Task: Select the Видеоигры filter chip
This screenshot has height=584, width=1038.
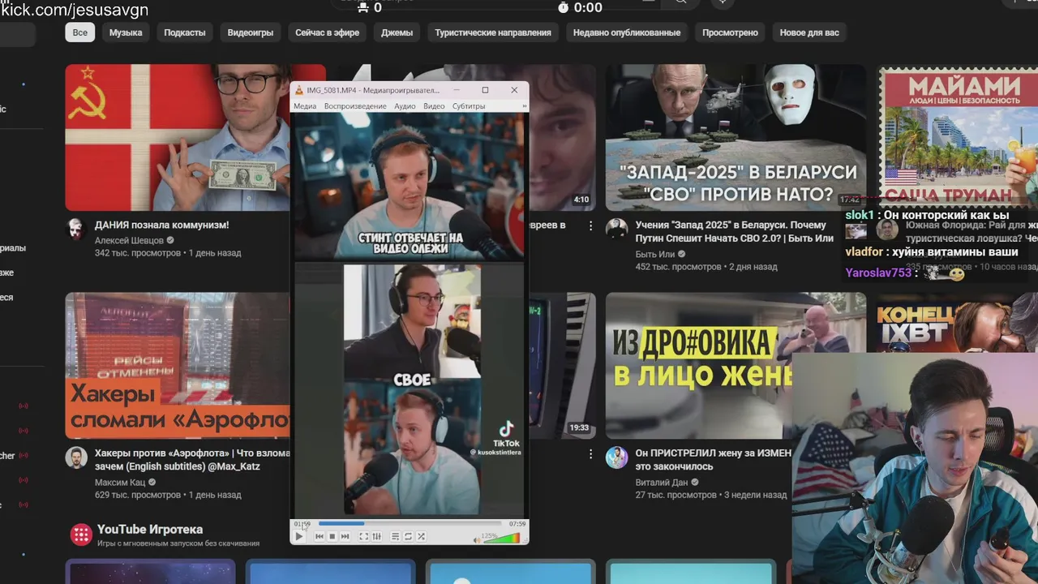Action: (x=251, y=32)
